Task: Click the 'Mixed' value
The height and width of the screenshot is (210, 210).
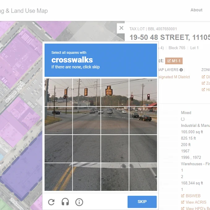Action: [x=186, y=113]
